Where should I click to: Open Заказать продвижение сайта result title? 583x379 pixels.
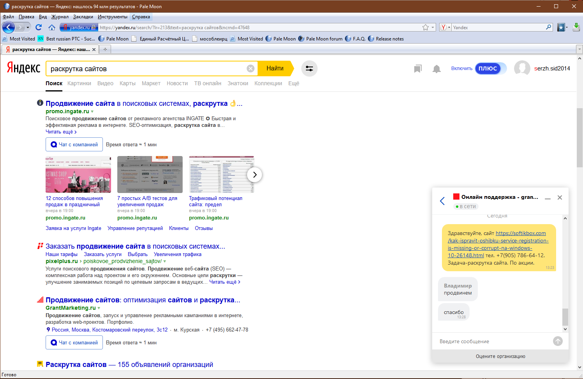tap(135, 246)
